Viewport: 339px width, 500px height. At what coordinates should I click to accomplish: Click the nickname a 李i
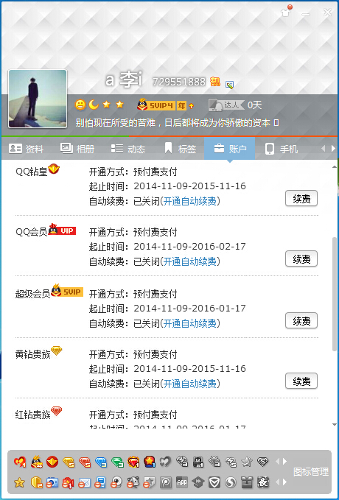click(124, 80)
